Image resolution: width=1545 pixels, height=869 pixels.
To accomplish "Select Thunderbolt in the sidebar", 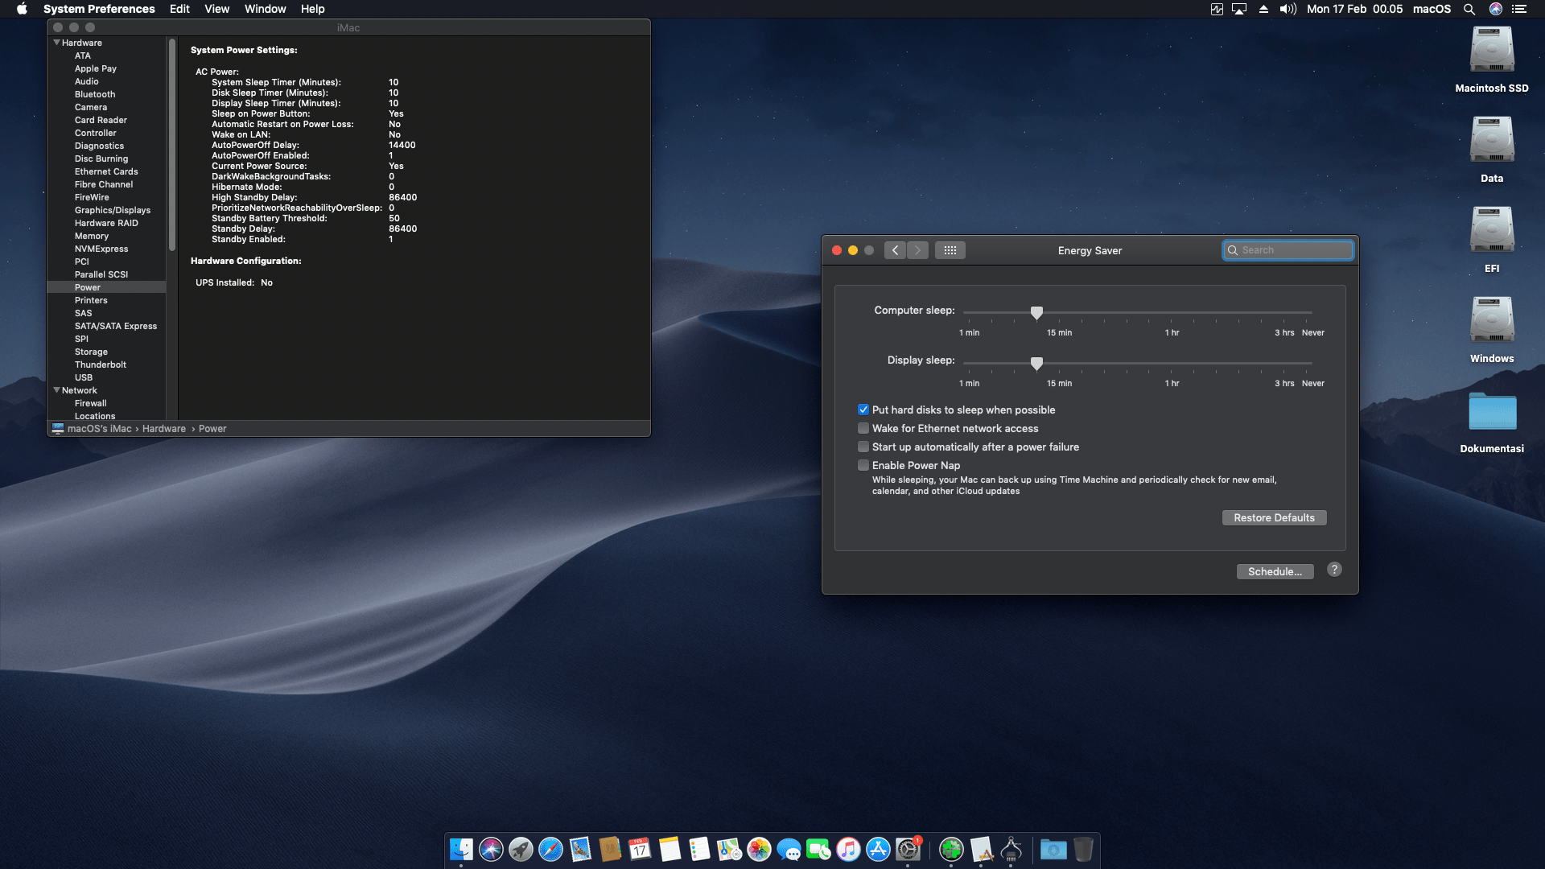I will coord(101,364).
